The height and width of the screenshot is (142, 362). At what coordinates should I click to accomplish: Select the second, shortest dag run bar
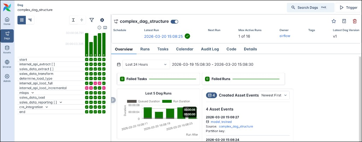pos(91,49)
